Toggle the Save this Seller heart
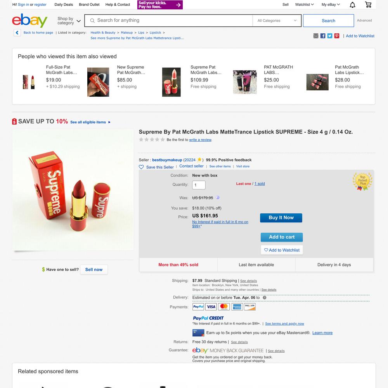The height and width of the screenshot is (388, 388). point(141,167)
